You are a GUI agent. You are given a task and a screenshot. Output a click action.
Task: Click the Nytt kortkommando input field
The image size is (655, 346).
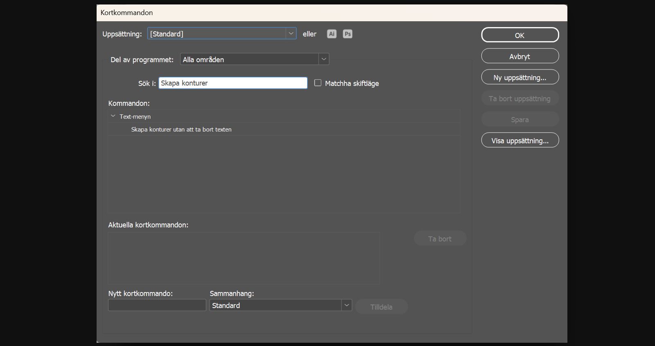tap(157, 305)
